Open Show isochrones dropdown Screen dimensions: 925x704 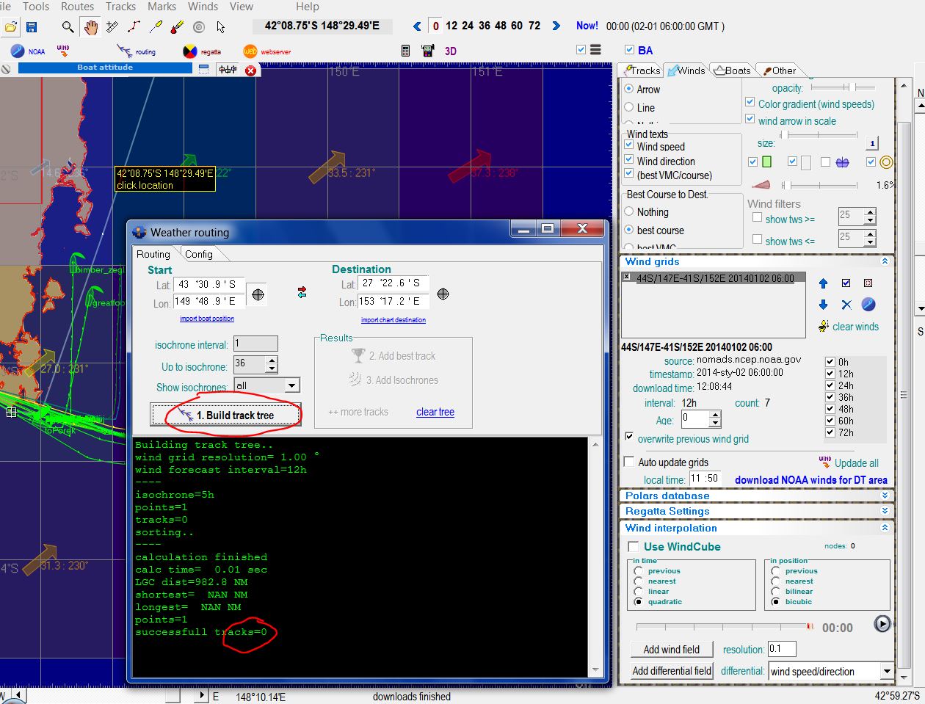[x=291, y=385]
